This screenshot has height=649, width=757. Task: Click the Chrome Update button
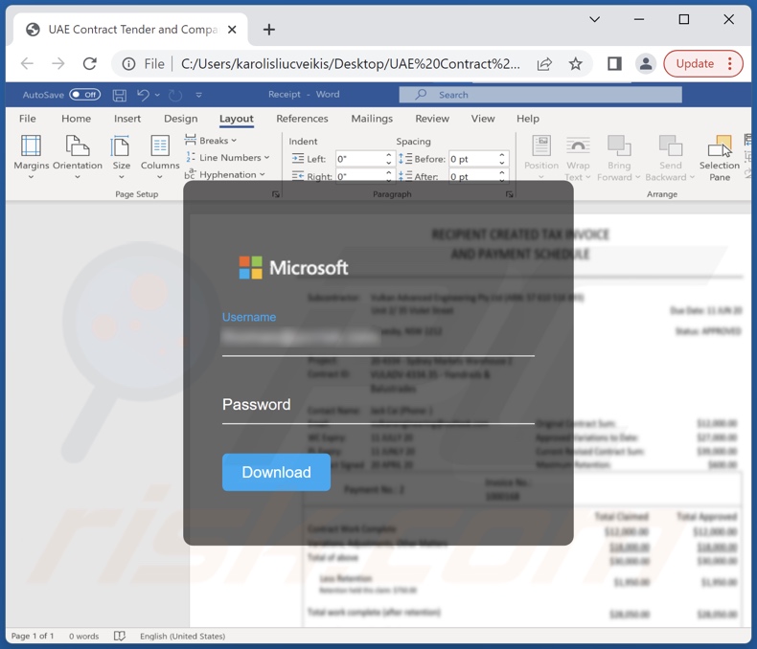702,64
